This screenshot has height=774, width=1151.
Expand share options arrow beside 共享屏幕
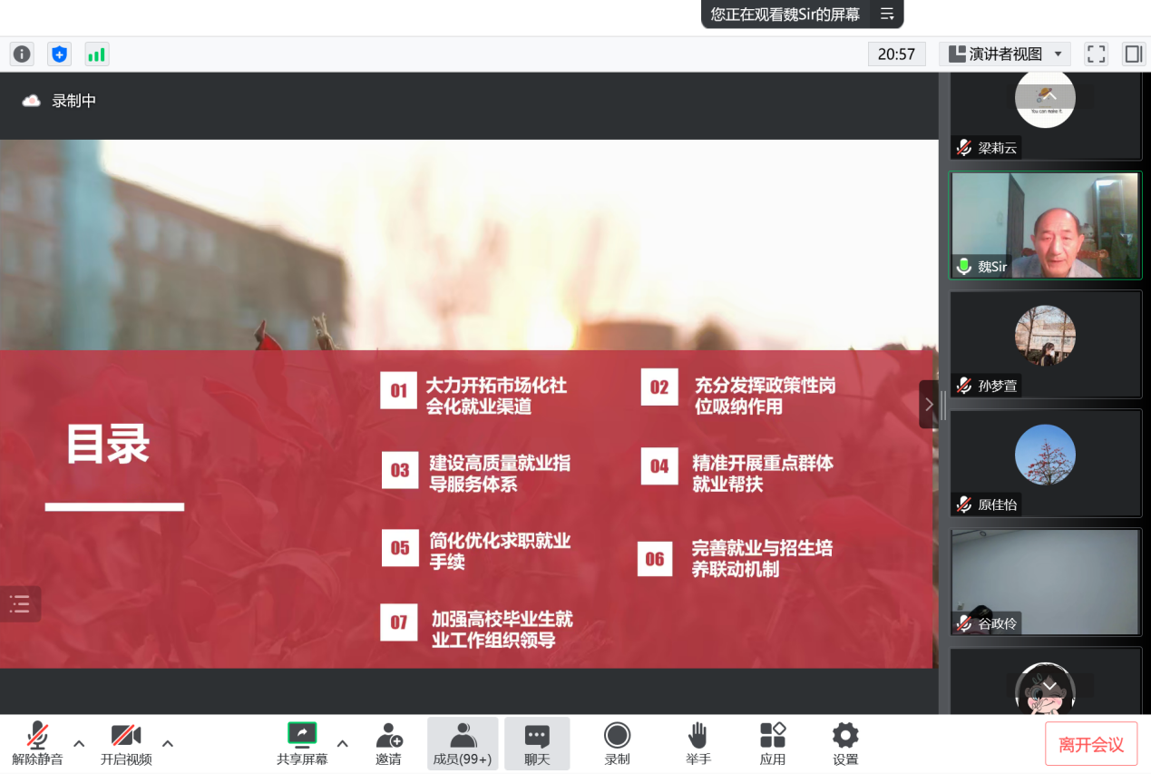[343, 743]
